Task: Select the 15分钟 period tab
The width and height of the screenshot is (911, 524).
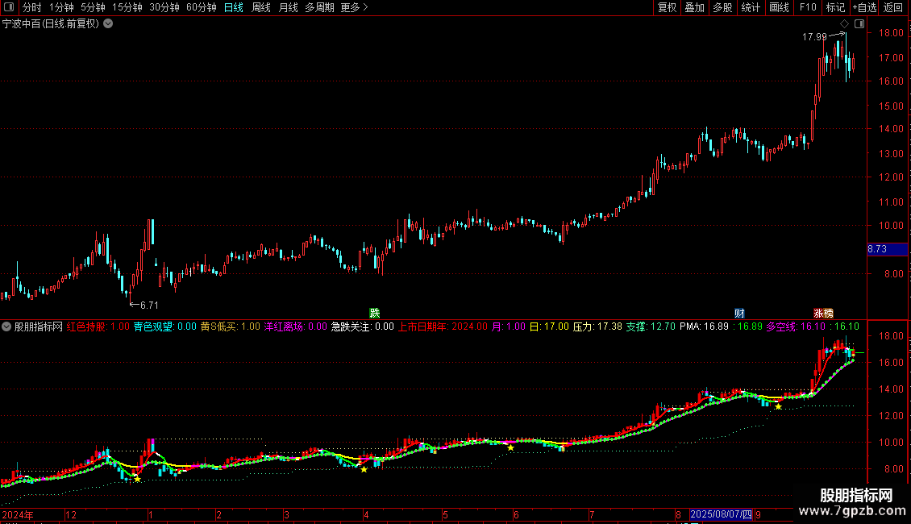Action: tap(127, 7)
